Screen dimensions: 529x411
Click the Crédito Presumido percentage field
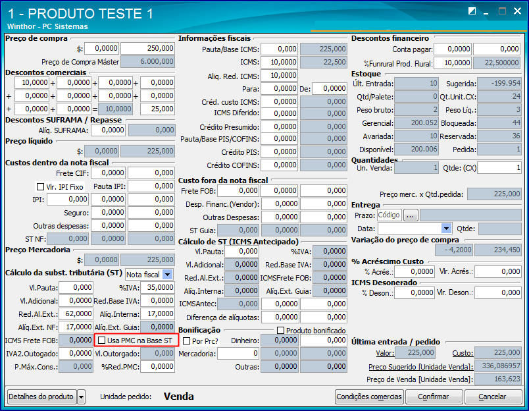click(280, 126)
